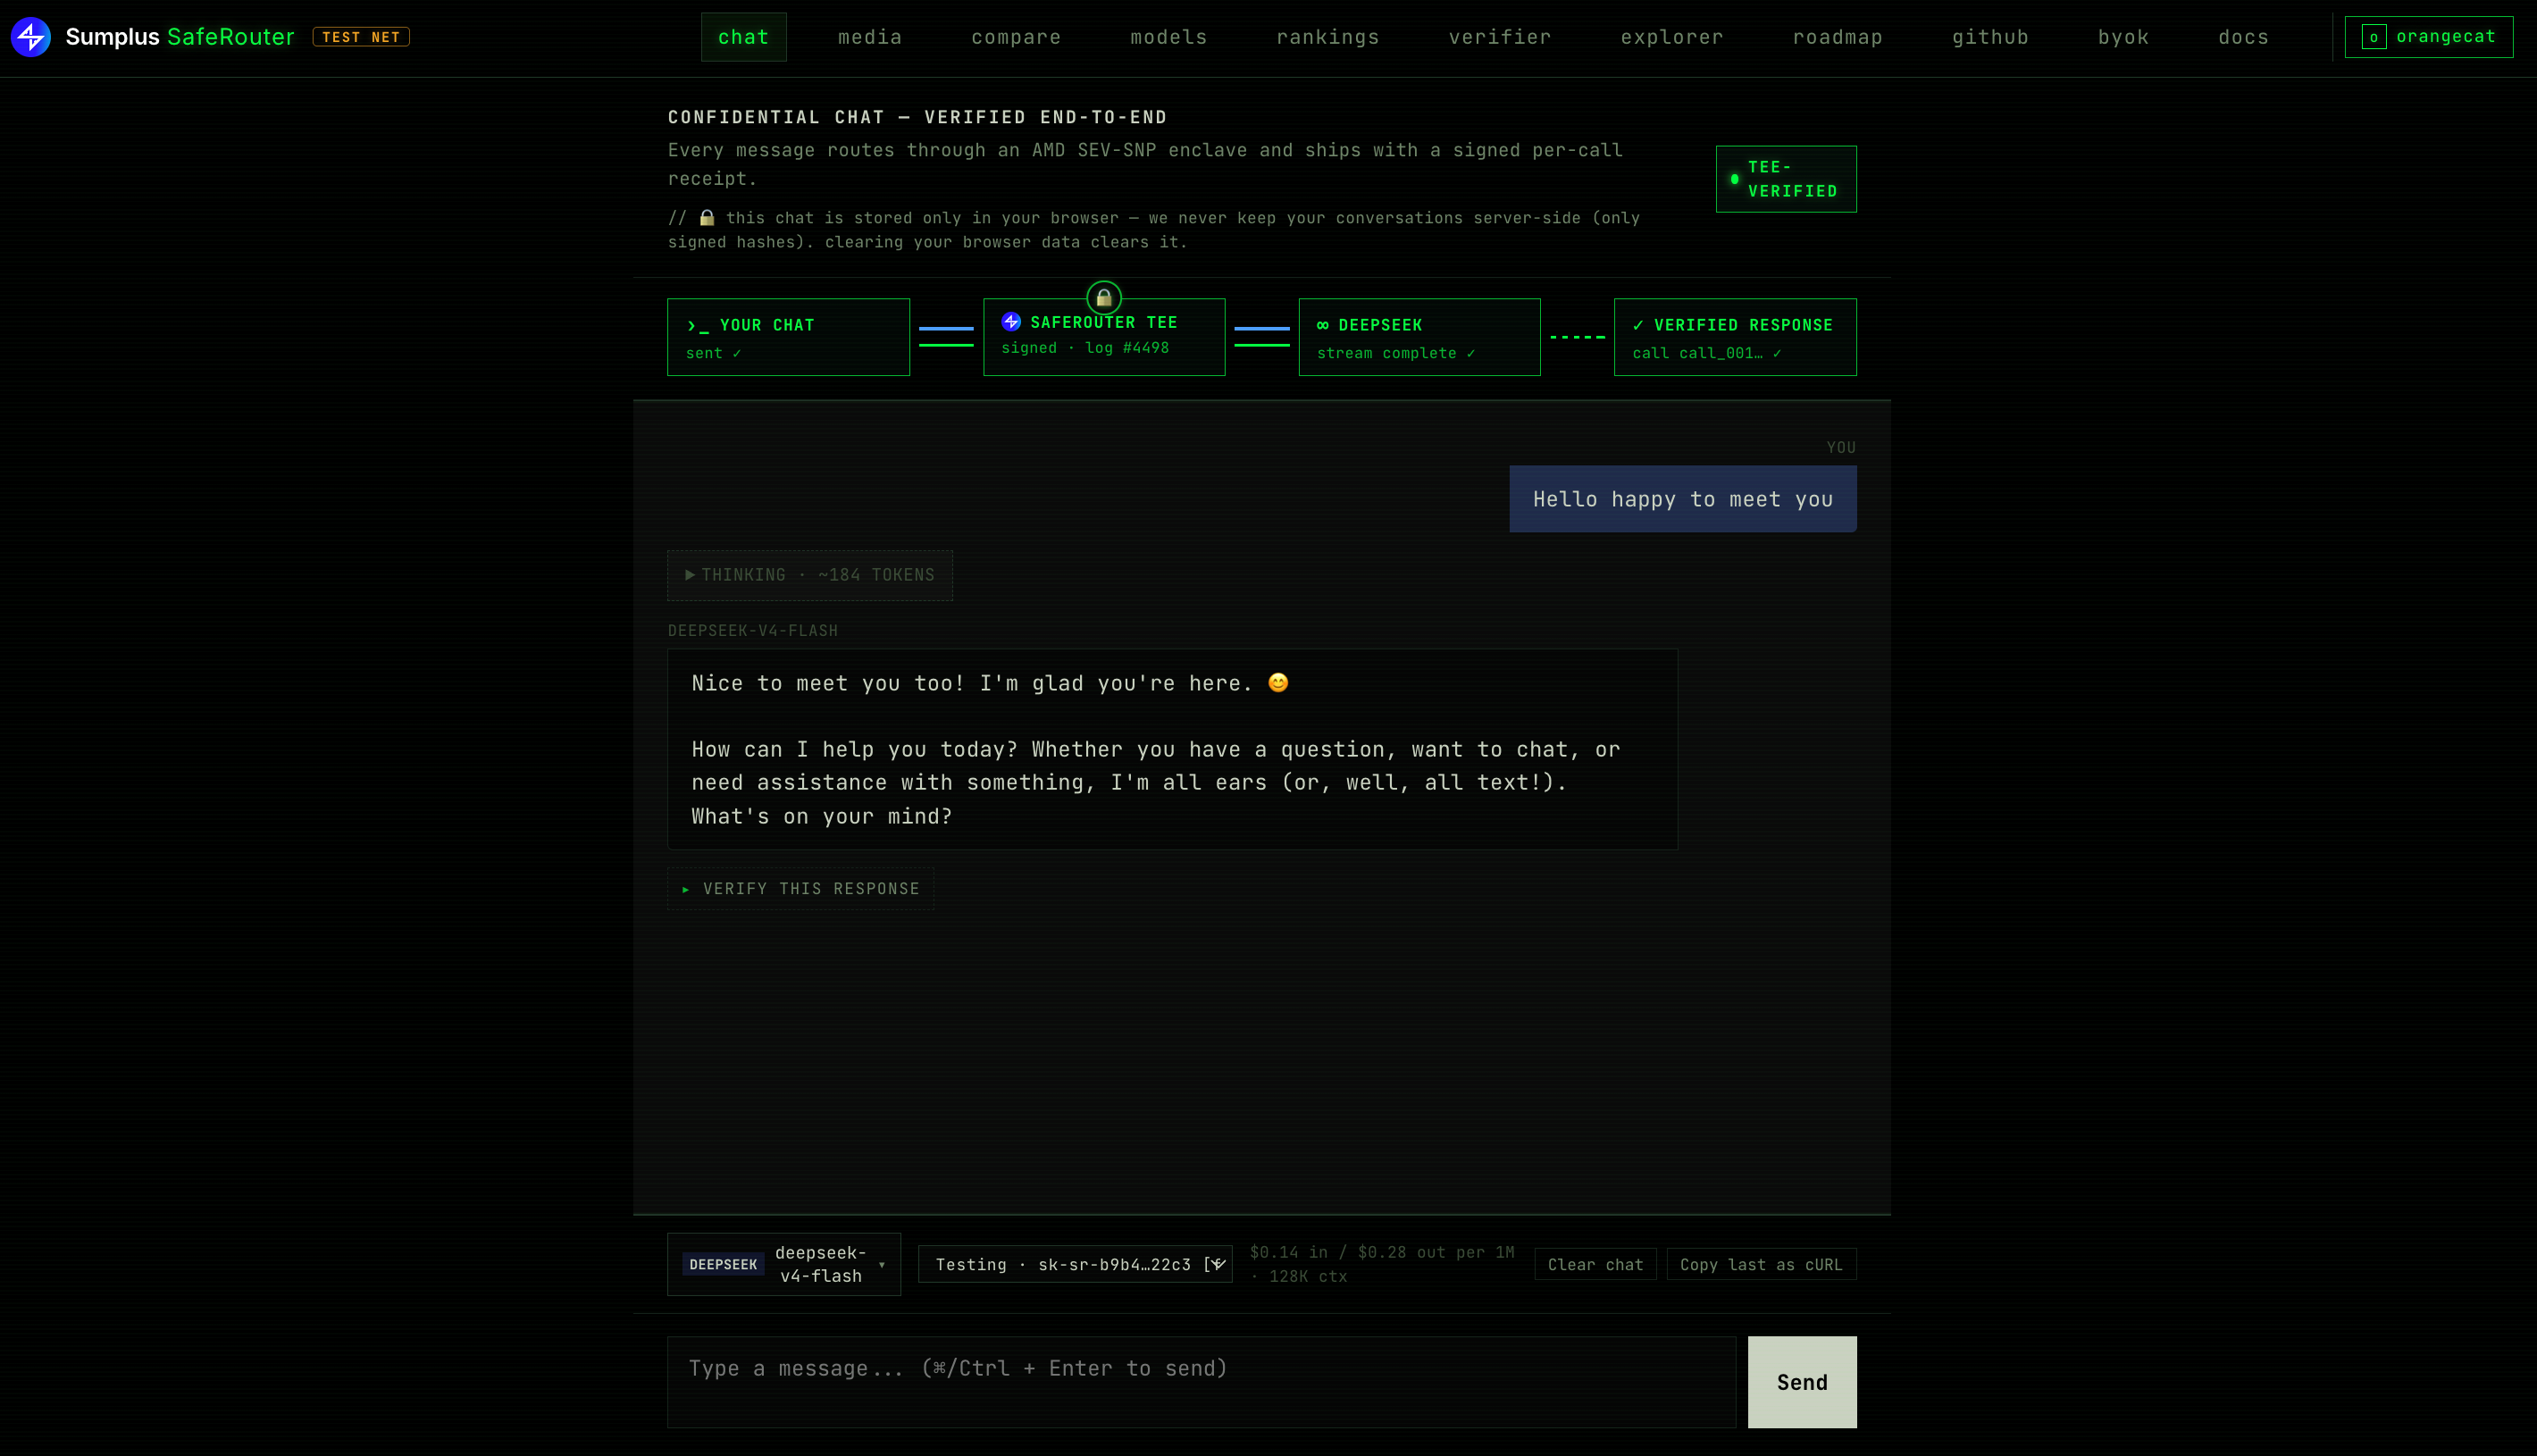Image resolution: width=2537 pixels, height=1456 pixels.
Task: Open the verifier tab
Action: pyautogui.click(x=1500, y=37)
